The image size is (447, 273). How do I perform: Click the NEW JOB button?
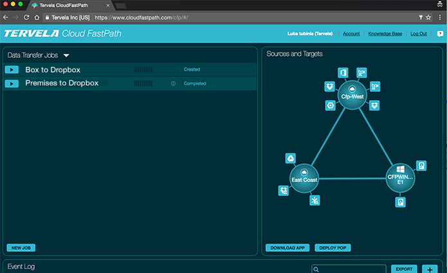tap(21, 247)
